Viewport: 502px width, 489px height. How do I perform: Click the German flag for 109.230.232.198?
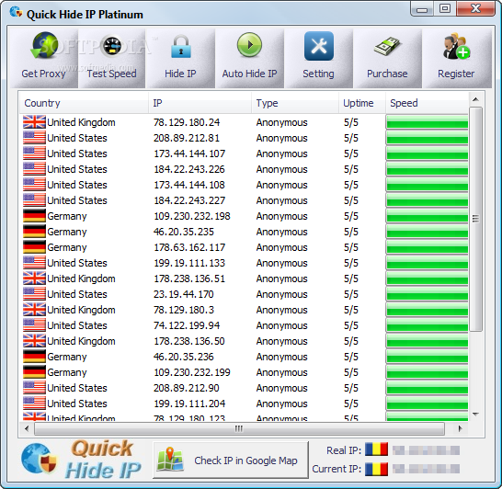coord(34,216)
